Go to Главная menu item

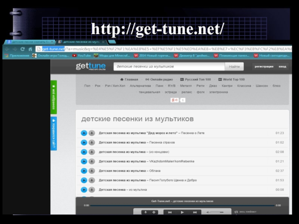(129, 80)
